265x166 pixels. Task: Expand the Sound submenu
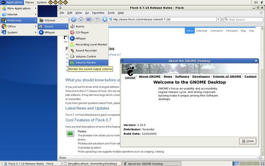click(53, 27)
